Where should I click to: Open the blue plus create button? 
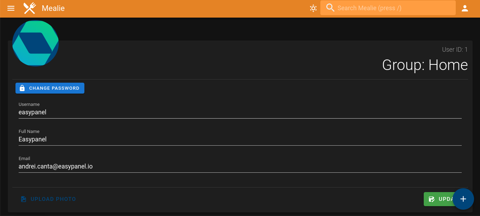pos(463,199)
